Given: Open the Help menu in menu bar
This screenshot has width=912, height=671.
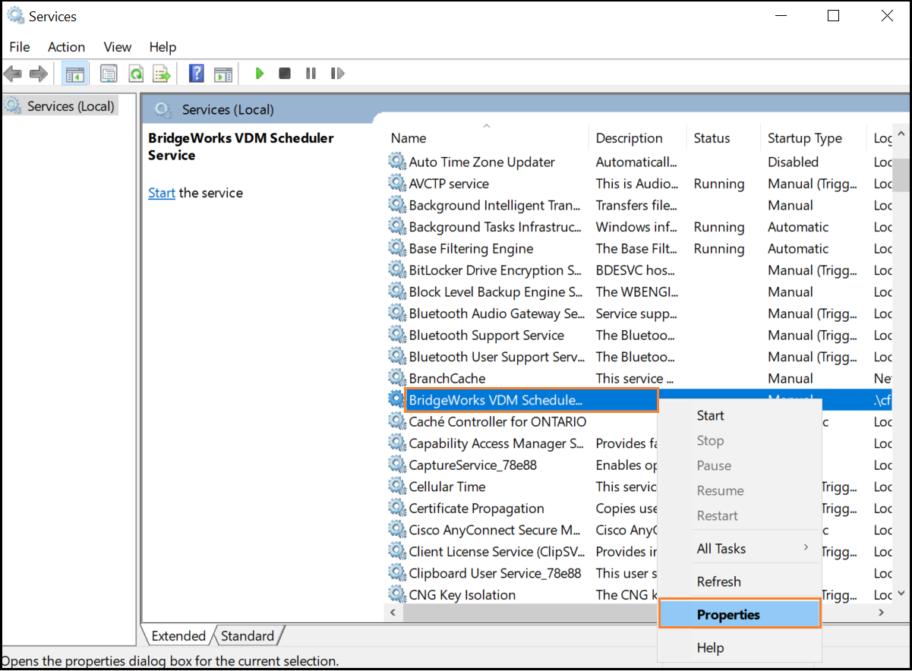Looking at the screenshot, I should [x=163, y=47].
